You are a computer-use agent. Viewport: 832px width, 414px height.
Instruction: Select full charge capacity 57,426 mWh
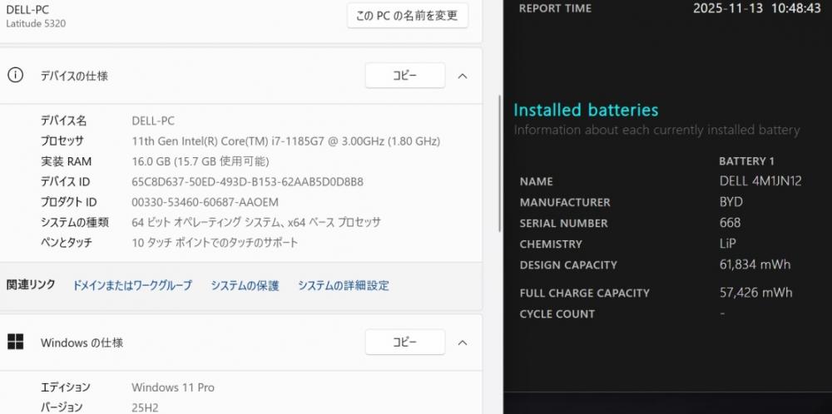[755, 292]
